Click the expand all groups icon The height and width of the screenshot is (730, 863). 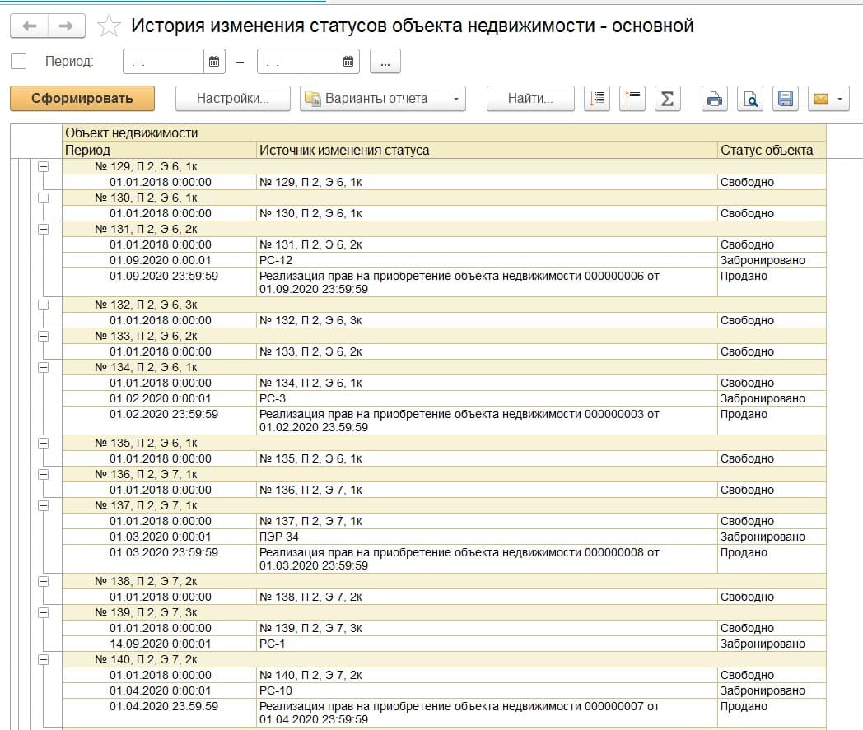596,99
